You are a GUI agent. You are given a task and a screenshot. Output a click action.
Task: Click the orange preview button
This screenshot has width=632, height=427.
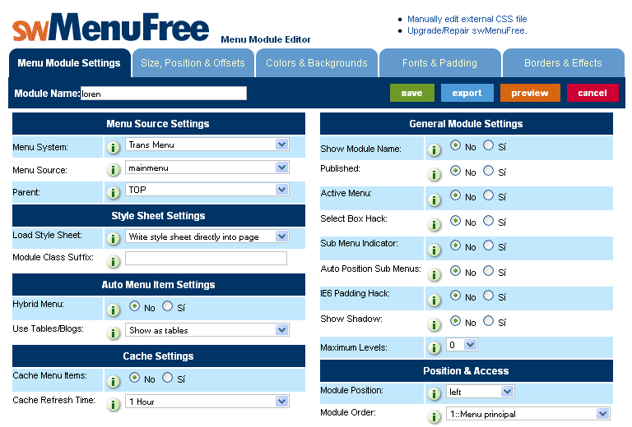(530, 93)
